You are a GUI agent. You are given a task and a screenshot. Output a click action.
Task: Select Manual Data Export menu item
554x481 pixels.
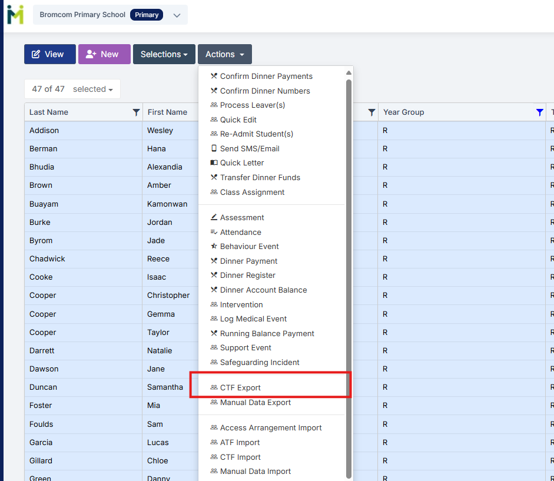pyautogui.click(x=255, y=403)
